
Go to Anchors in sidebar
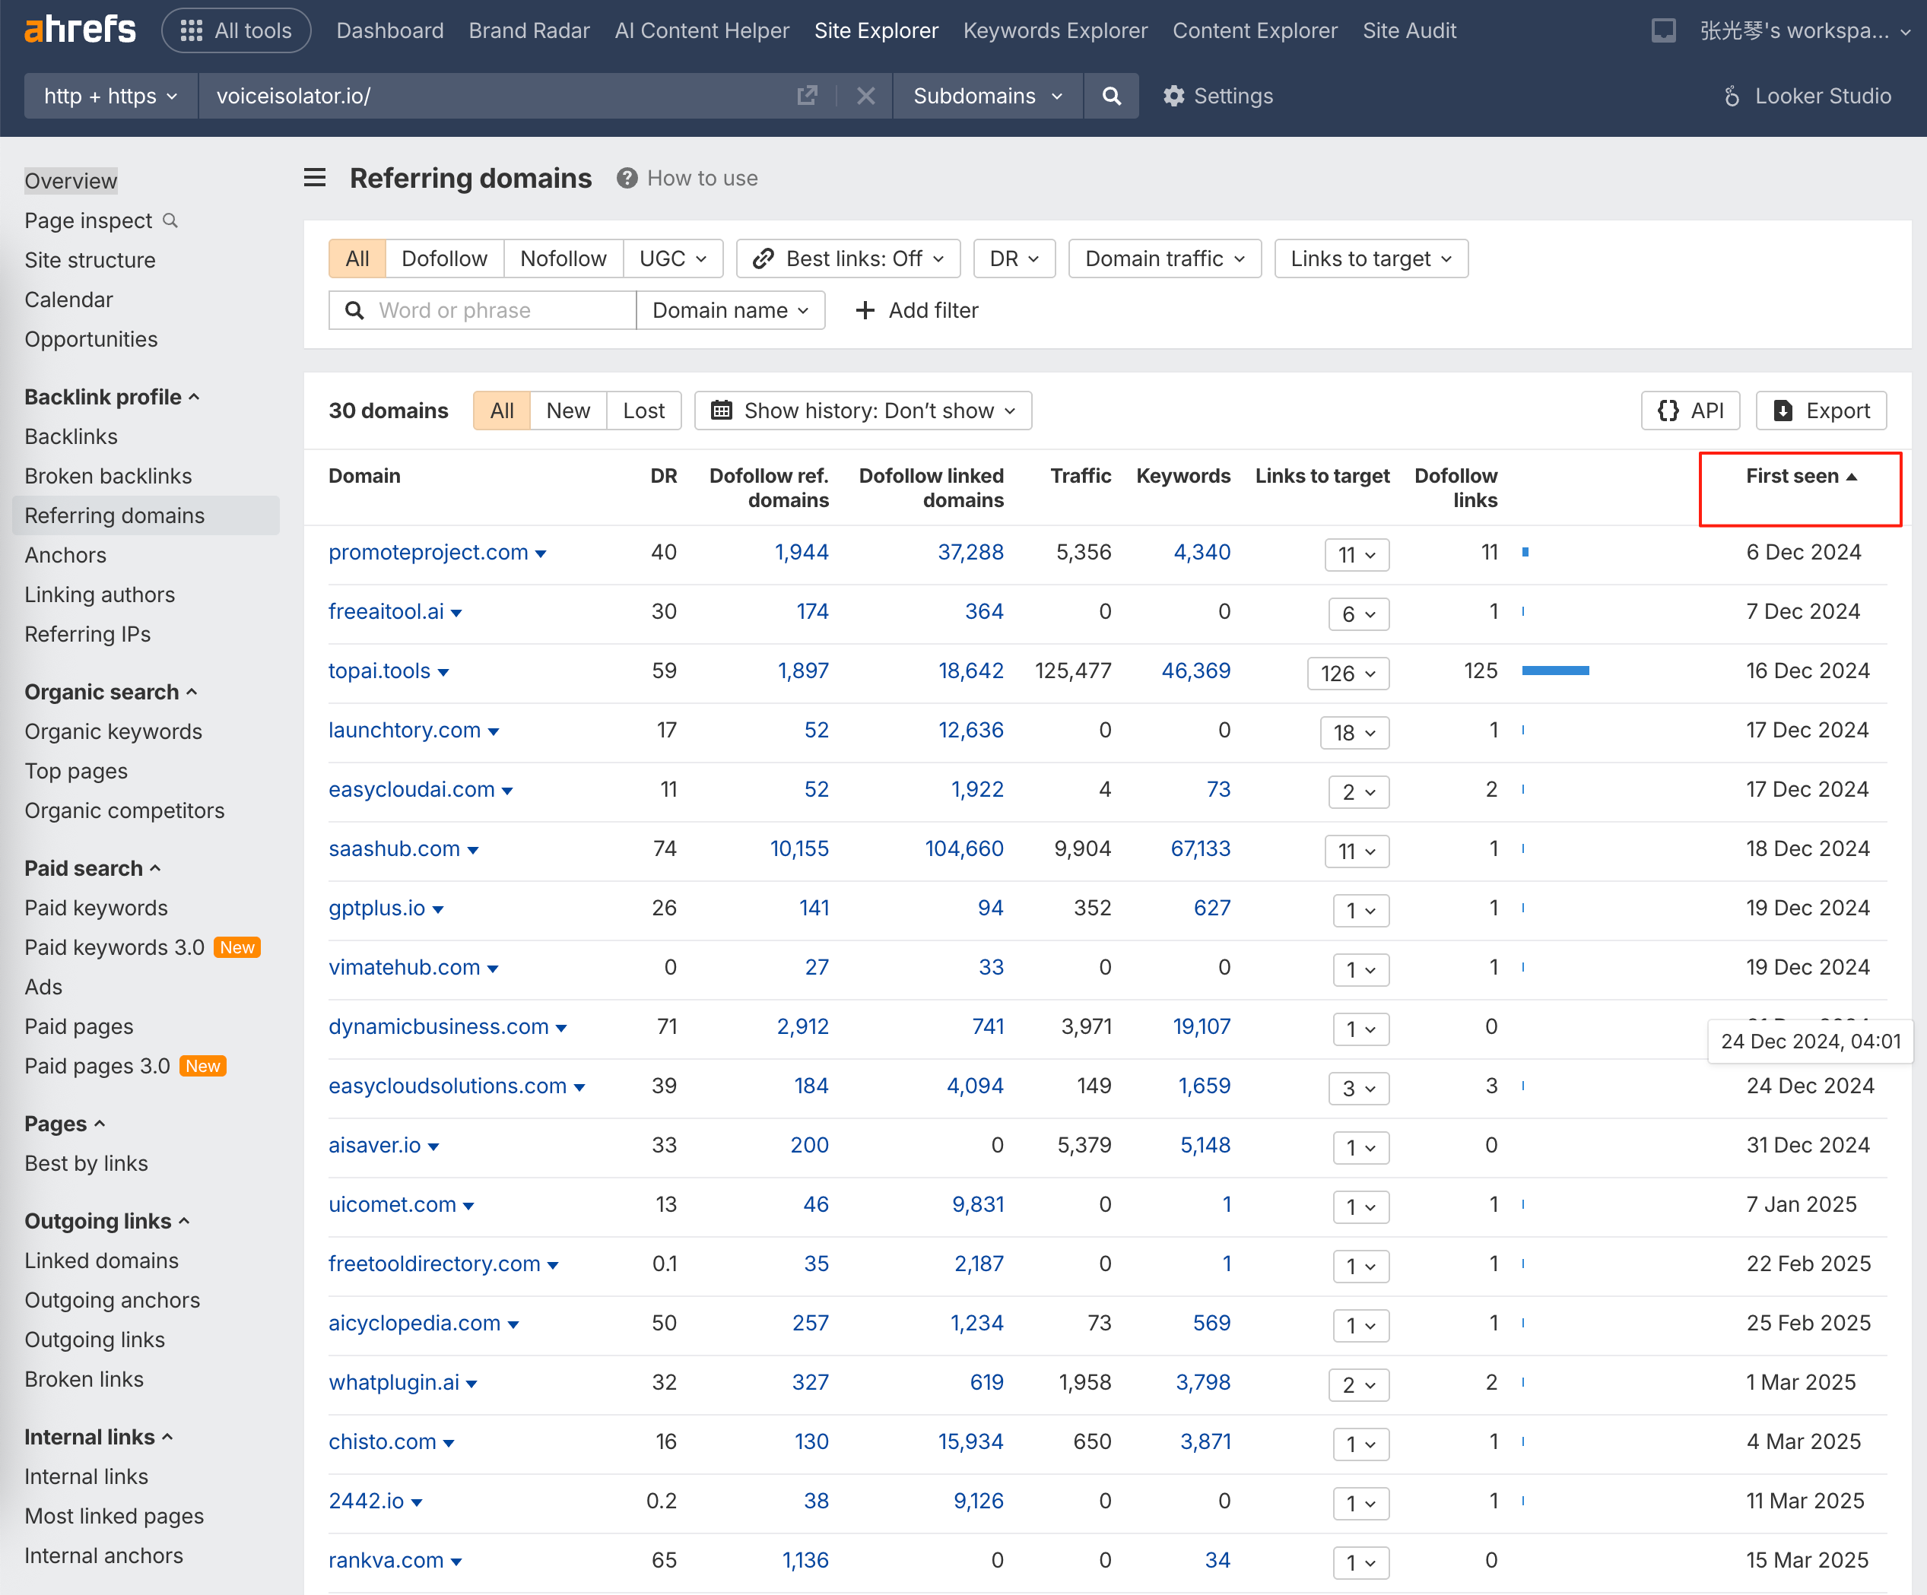click(65, 555)
